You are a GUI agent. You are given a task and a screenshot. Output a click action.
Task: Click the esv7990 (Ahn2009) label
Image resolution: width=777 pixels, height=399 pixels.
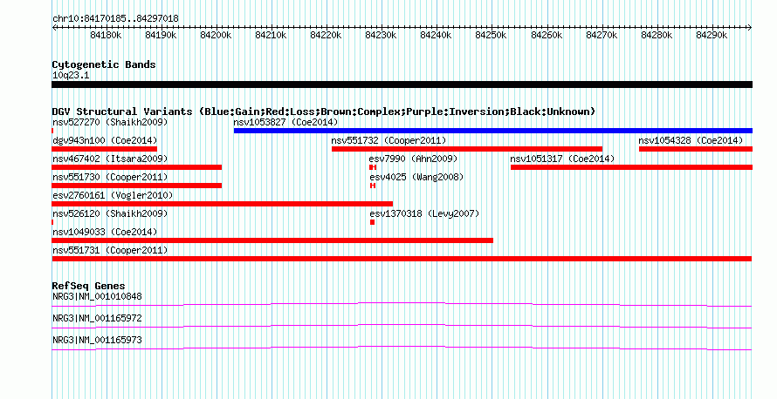coord(413,159)
